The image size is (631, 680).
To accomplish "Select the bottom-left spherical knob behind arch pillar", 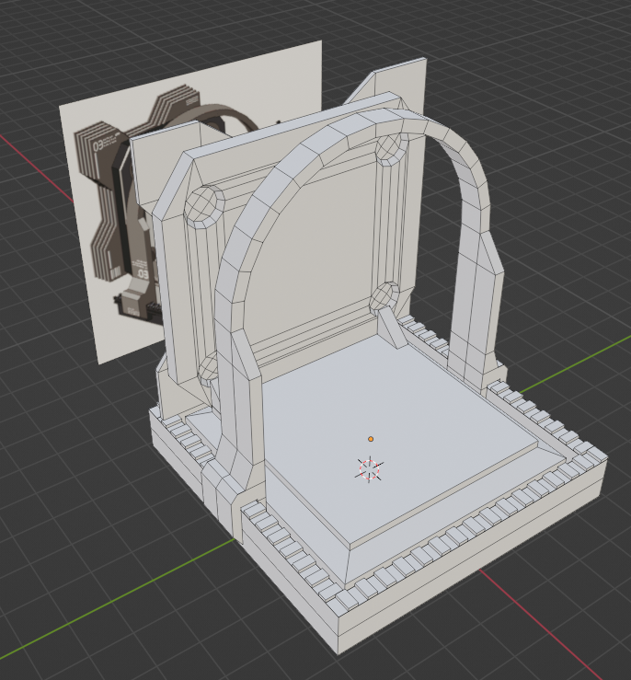I will [209, 370].
